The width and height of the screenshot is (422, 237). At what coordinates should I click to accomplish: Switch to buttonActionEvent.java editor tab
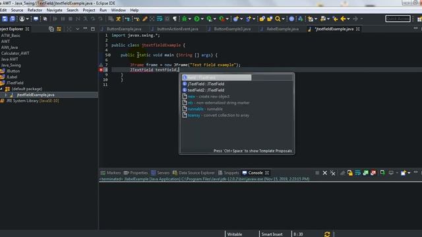[177, 29]
